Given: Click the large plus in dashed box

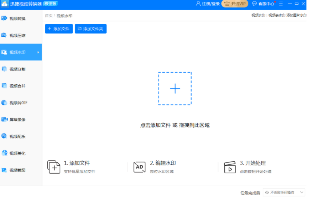Looking at the screenshot, I should click(x=175, y=88).
